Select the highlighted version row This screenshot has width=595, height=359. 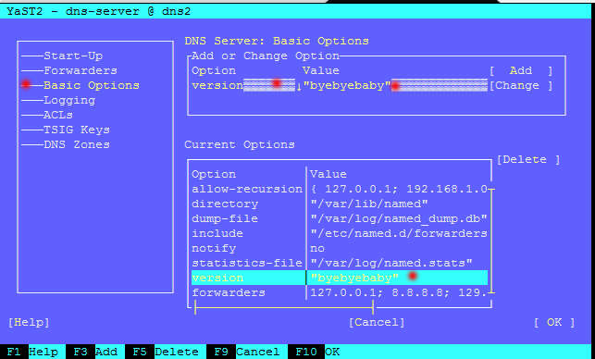tap(340, 278)
